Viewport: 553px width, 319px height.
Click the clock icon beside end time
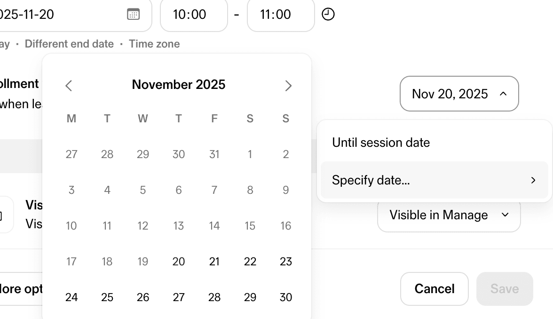click(x=328, y=15)
